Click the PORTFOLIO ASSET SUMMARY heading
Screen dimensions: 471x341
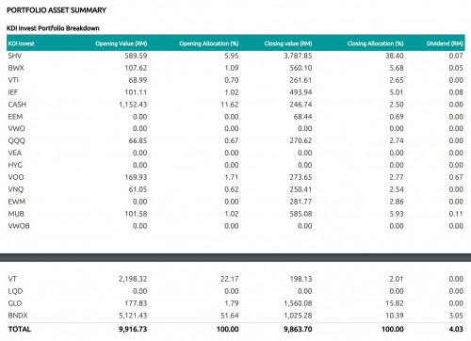tap(57, 10)
